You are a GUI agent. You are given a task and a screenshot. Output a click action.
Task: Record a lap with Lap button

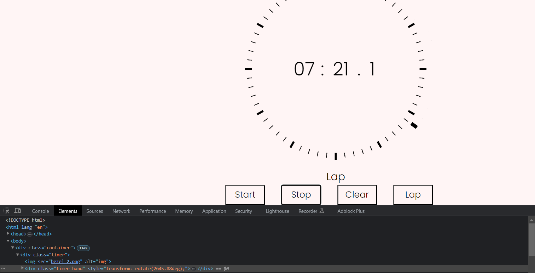click(x=413, y=195)
